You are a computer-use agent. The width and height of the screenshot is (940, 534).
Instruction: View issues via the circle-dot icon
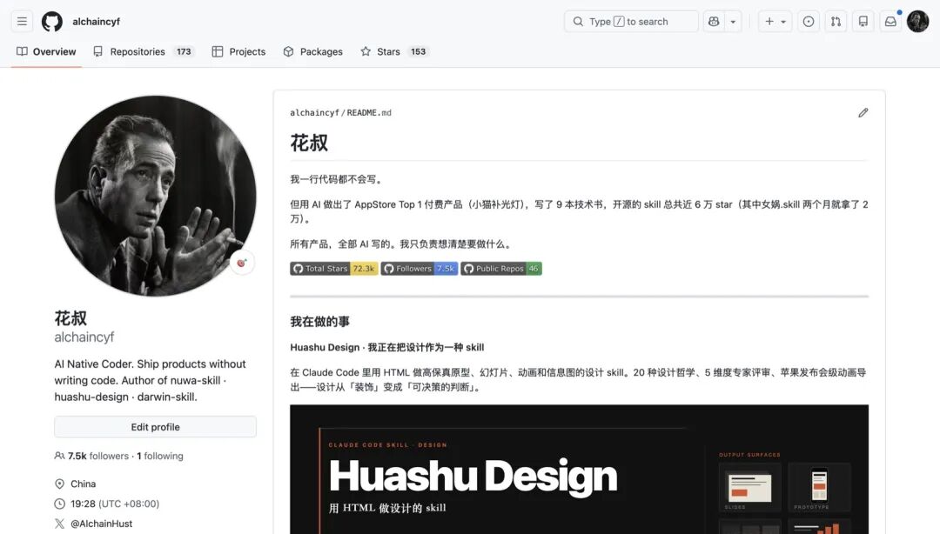pos(809,22)
